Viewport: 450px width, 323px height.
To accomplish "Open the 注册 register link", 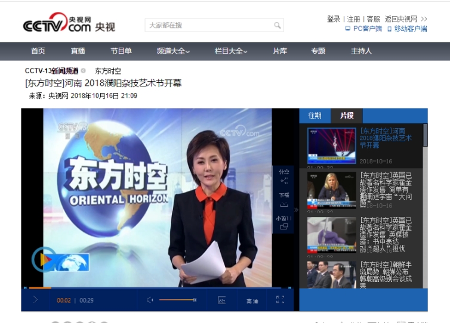I will coord(353,19).
